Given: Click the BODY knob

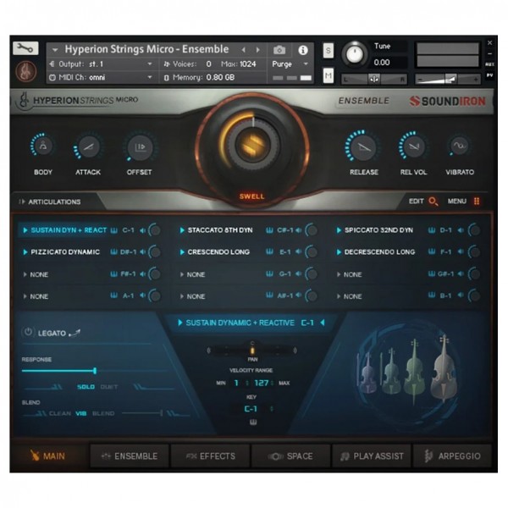Looking at the screenshot, I should [x=43, y=146].
